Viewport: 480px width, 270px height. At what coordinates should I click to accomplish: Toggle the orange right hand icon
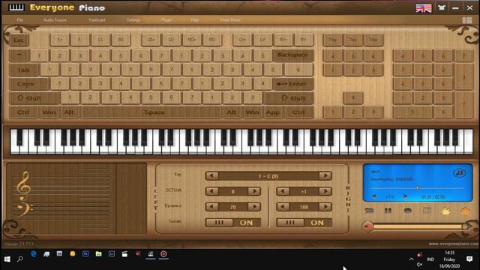pyautogui.click(x=465, y=211)
